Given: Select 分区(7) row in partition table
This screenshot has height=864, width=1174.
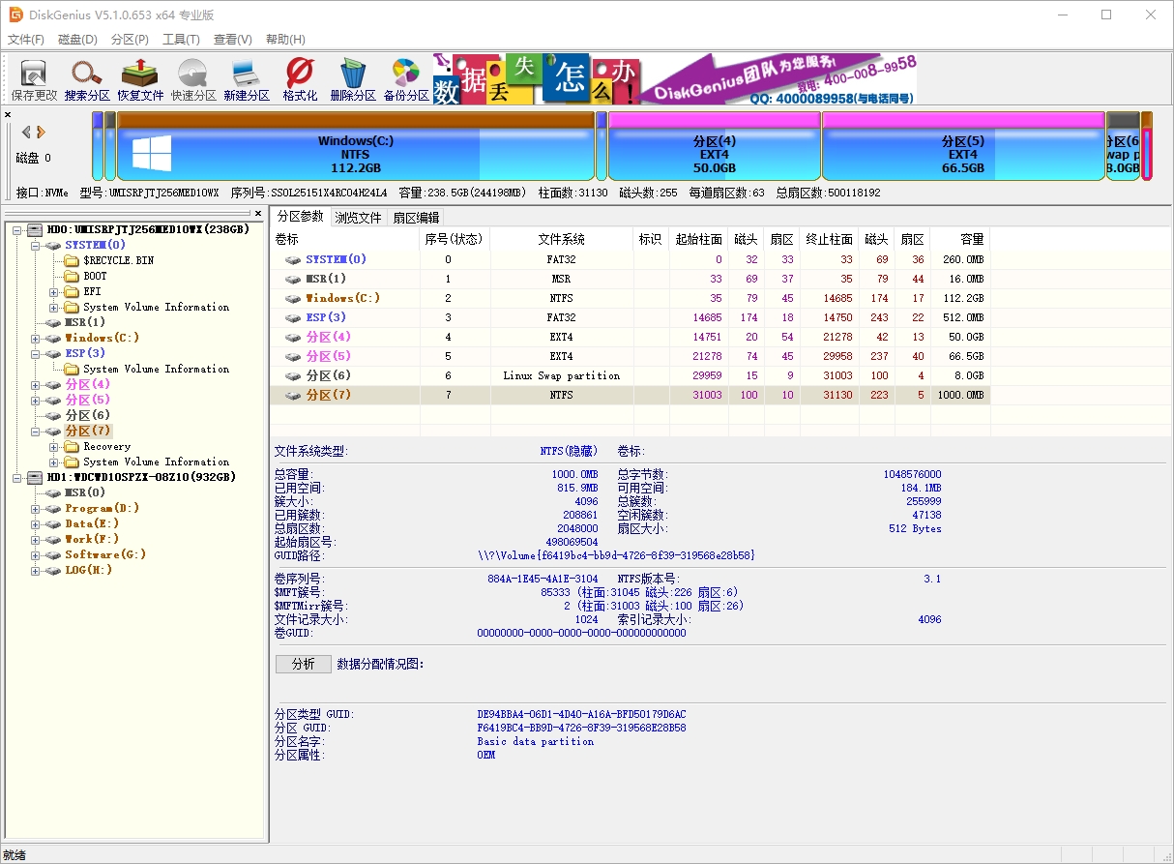Looking at the screenshot, I should 630,395.
